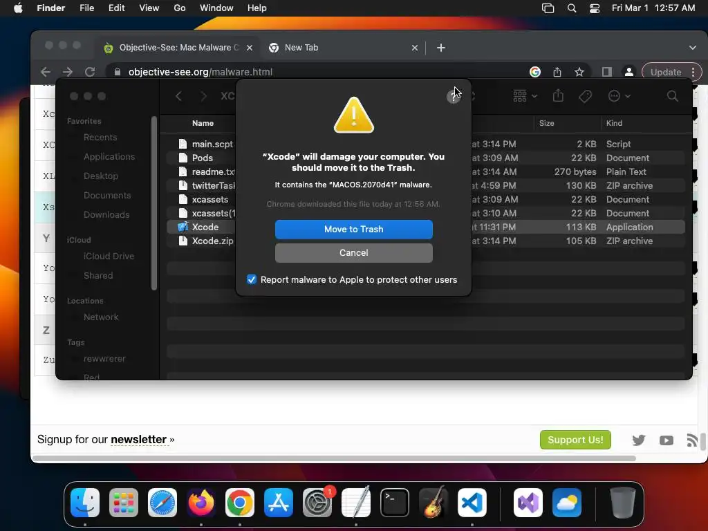708x531 pixels.
Task: Open Finder group-by view dropdown
Action: click(525, 96)
